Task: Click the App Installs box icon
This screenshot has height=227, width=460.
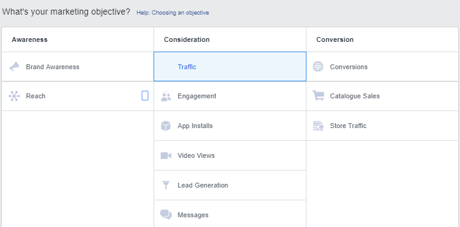Action: coord(166,126)
